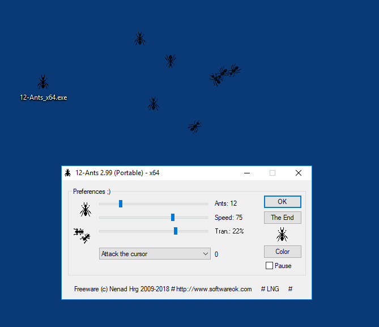Toggle the Pause checkbox
379x327 pixels.
[x=270, y=266]
